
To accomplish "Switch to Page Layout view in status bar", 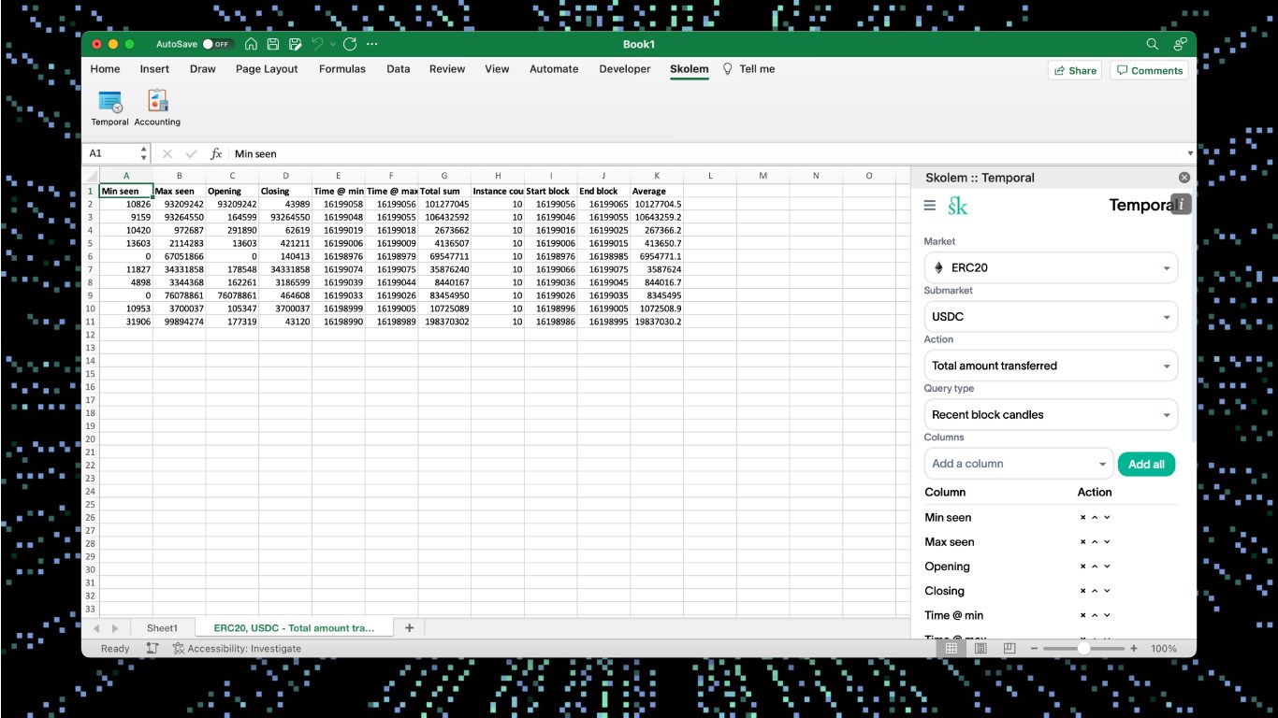I will click(x=980, y=648).
